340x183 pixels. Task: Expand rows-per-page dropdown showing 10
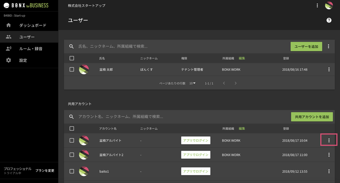pyautogui.click(x=192, y=83)
